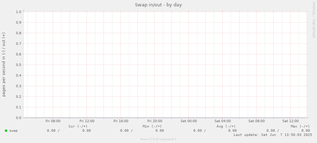The image size is (317, 143).
Task: Click the 0.9 y-axis value
Action: tap(19, 22)
